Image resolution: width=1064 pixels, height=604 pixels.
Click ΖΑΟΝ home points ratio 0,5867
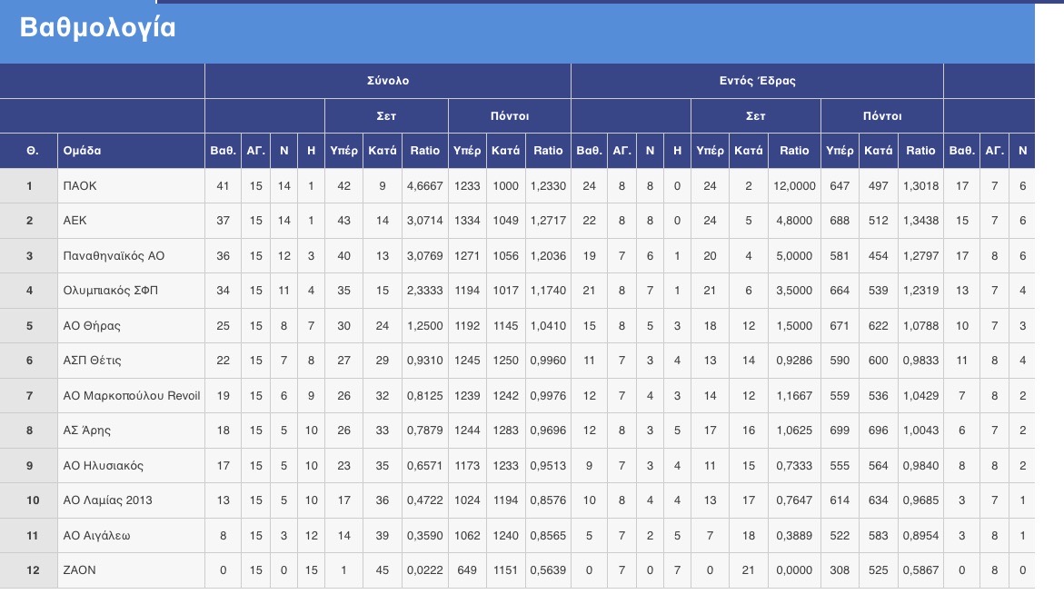pos(920,570)
